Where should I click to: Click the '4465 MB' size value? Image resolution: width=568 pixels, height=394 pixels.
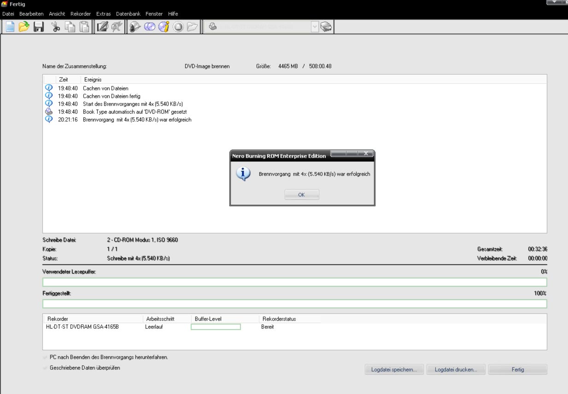coord(288,66)
